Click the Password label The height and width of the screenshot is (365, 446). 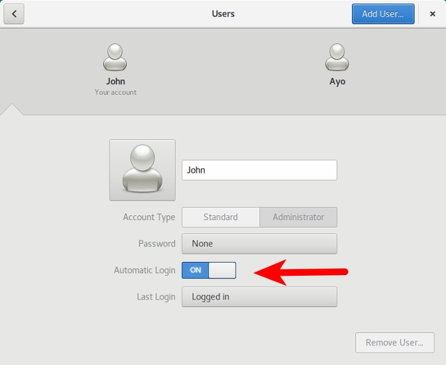click(157, 244)
